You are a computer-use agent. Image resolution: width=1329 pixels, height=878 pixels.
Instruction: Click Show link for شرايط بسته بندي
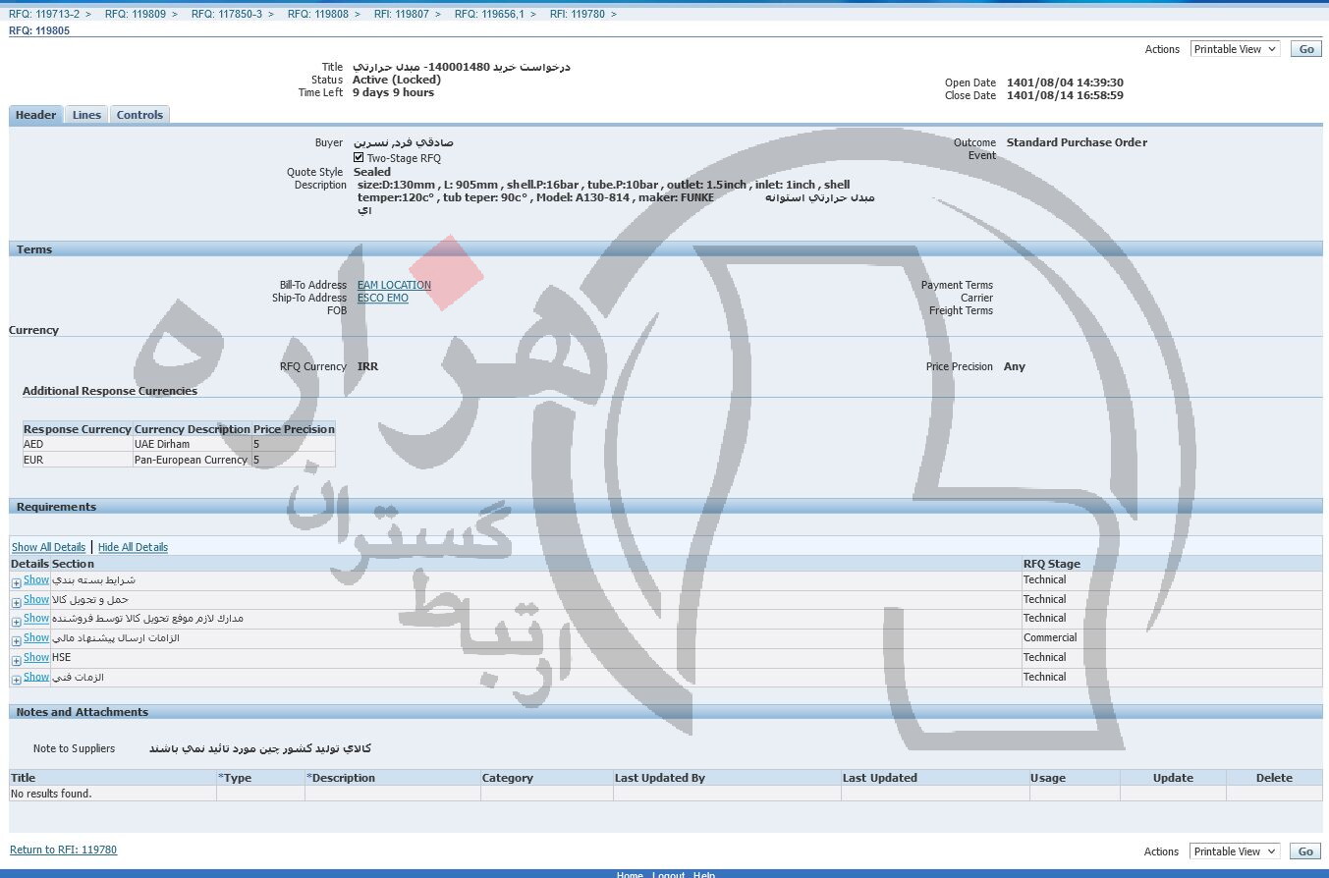(x=36, y=579)
